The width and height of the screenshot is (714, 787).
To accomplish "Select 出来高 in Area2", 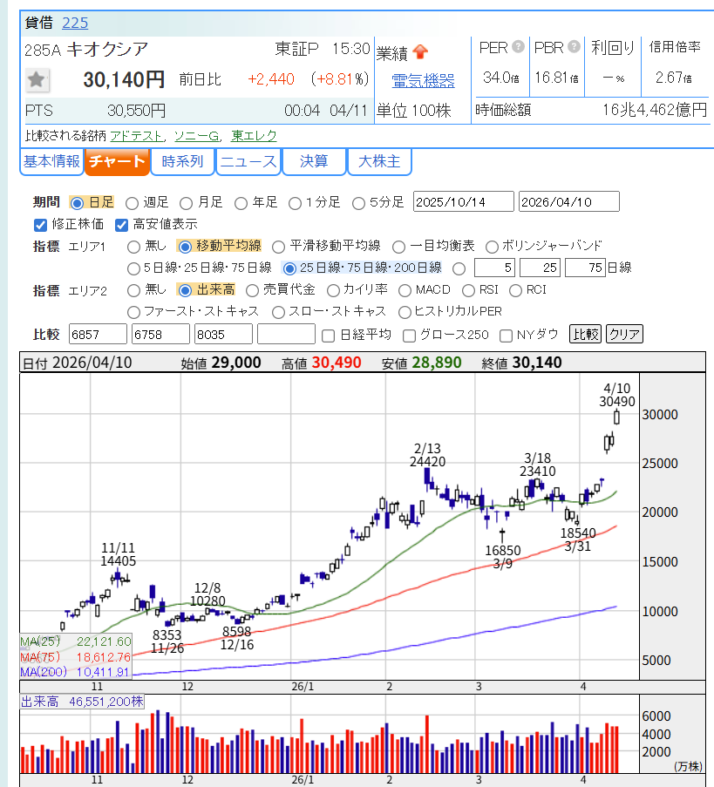I will coord(185,290).
